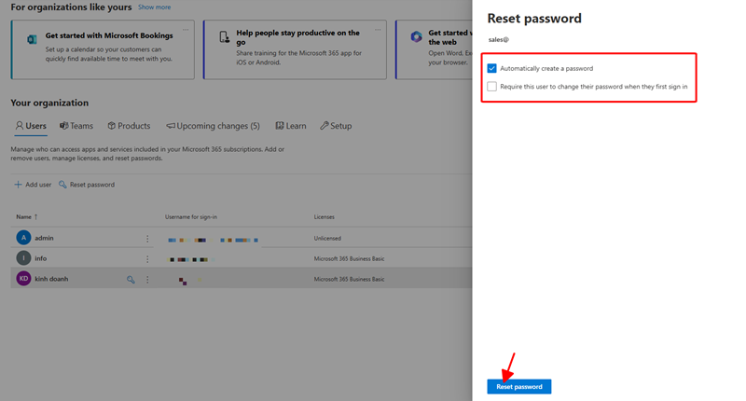The width and height of the screenshot is (746, 401).
Task: Open more options for info user
Action: click(x=147, y=259)
